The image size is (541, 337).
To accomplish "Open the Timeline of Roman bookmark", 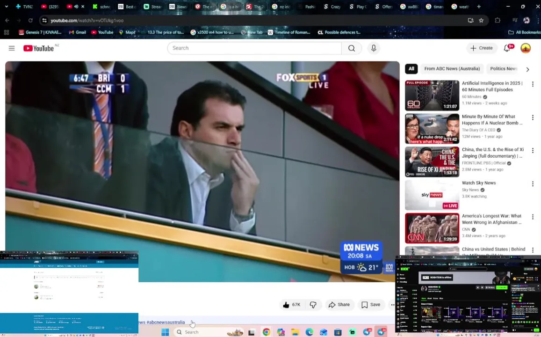I will (289, 32).
